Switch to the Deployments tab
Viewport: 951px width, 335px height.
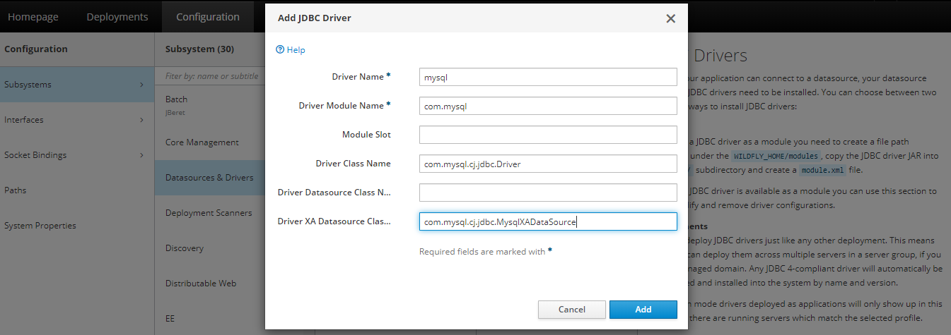tap(117, 17)
